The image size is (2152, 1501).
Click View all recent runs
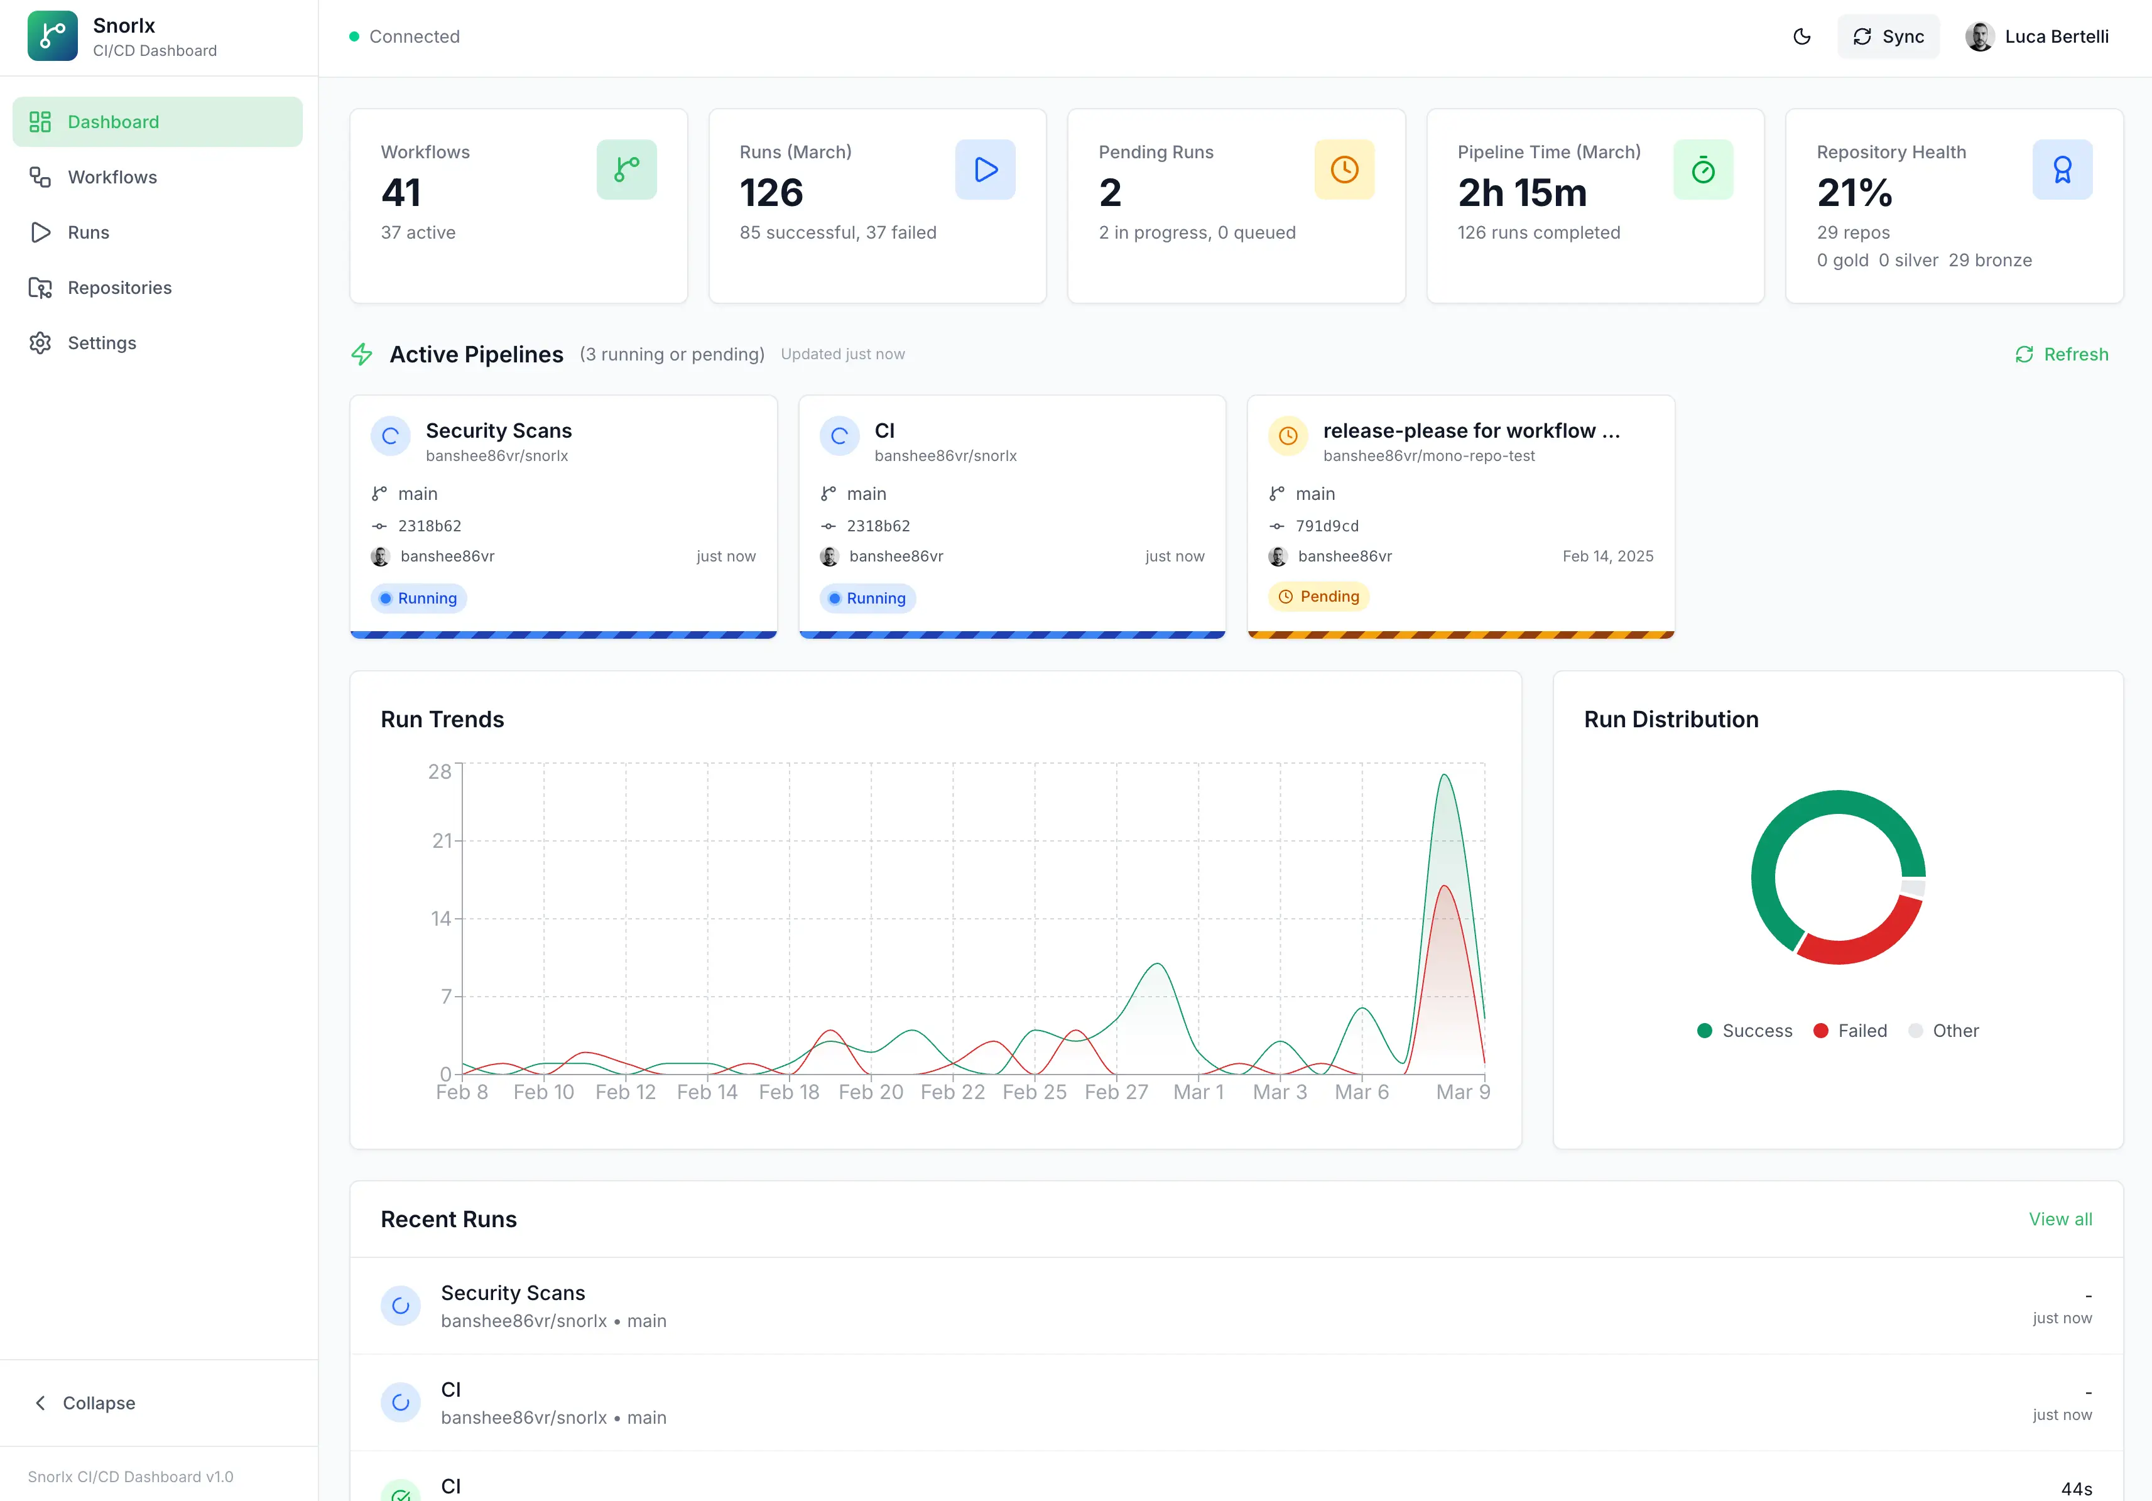pos(2060,1219)
